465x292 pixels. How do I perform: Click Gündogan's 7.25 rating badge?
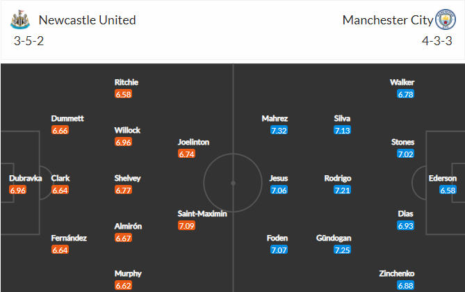(x=342, y=250)
